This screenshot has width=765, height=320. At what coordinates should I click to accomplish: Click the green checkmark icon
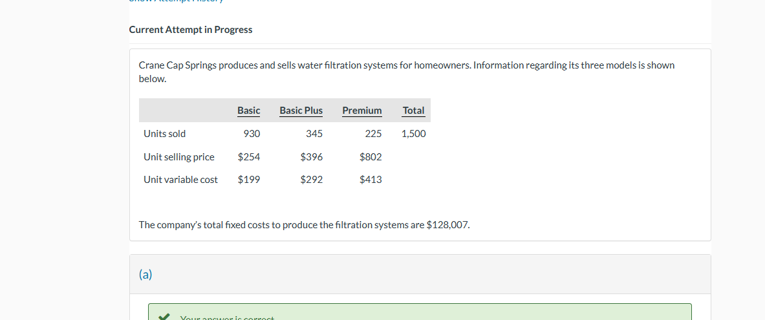pos(165,317)
